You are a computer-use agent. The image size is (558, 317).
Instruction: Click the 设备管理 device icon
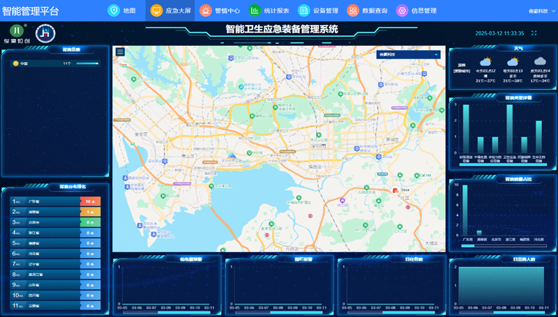point(303,10)
